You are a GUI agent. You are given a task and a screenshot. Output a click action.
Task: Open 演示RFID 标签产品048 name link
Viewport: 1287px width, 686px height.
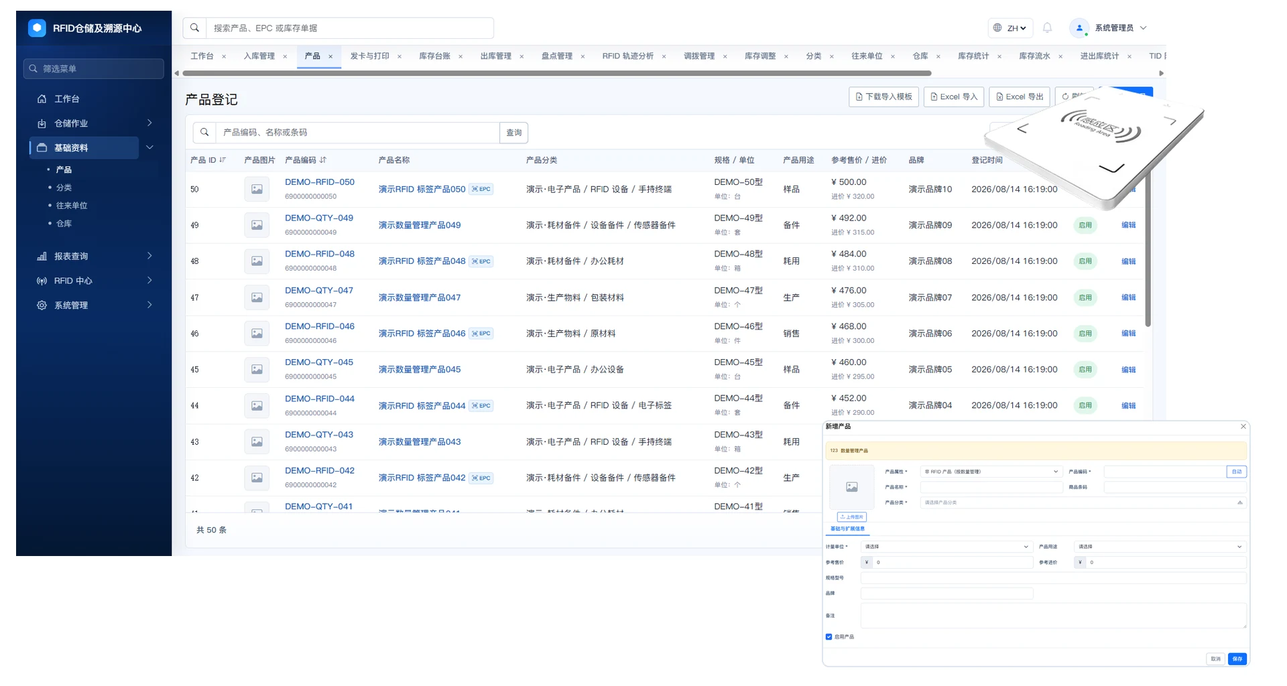pos(422,261)
